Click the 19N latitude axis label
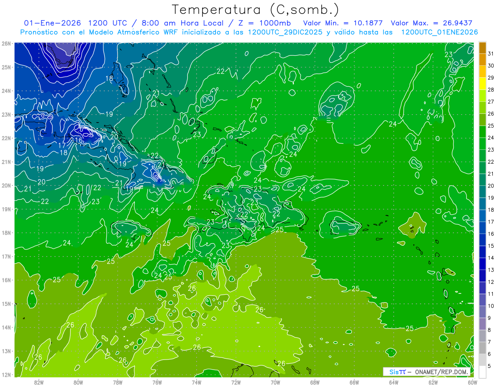Screen dimensions: 502x388 [x=6, y=209]
